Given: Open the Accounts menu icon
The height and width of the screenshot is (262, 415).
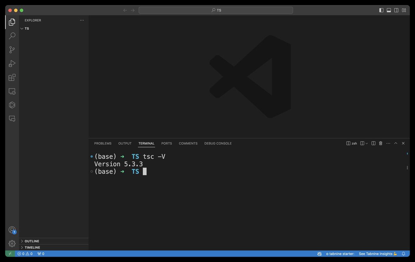Looking at the screenshot, I should click(12, 230).
